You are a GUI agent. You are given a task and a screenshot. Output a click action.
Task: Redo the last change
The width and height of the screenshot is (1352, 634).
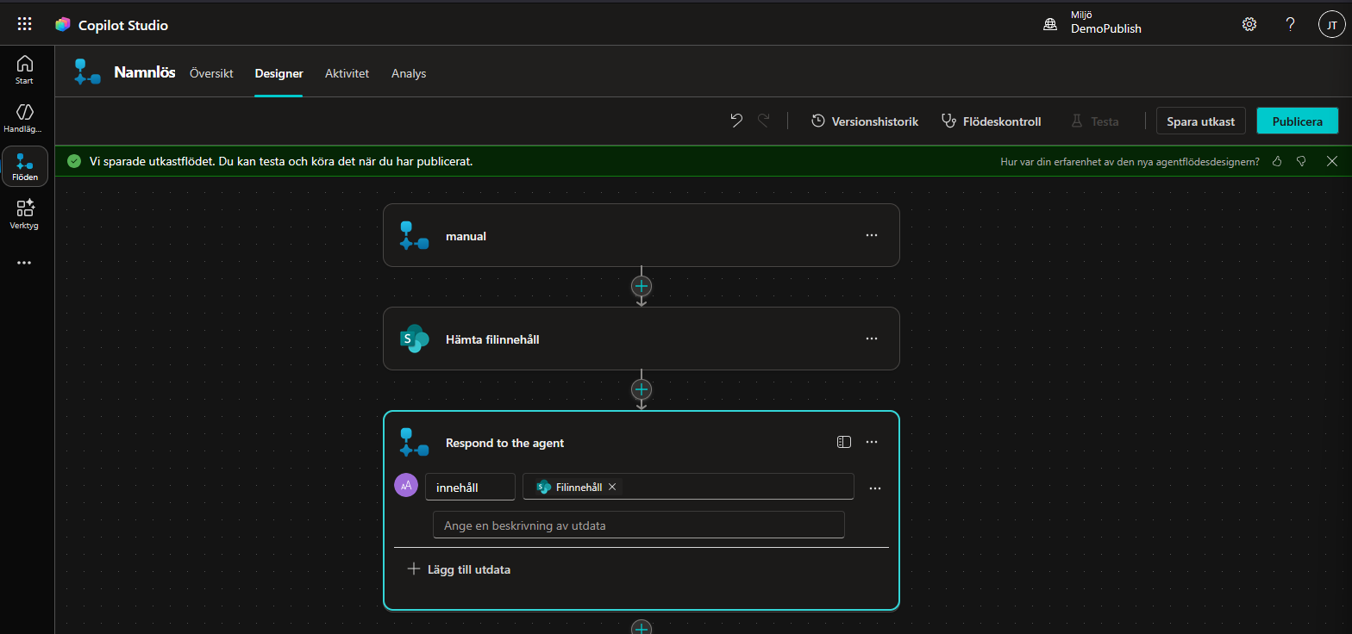[x=764, y=121]
